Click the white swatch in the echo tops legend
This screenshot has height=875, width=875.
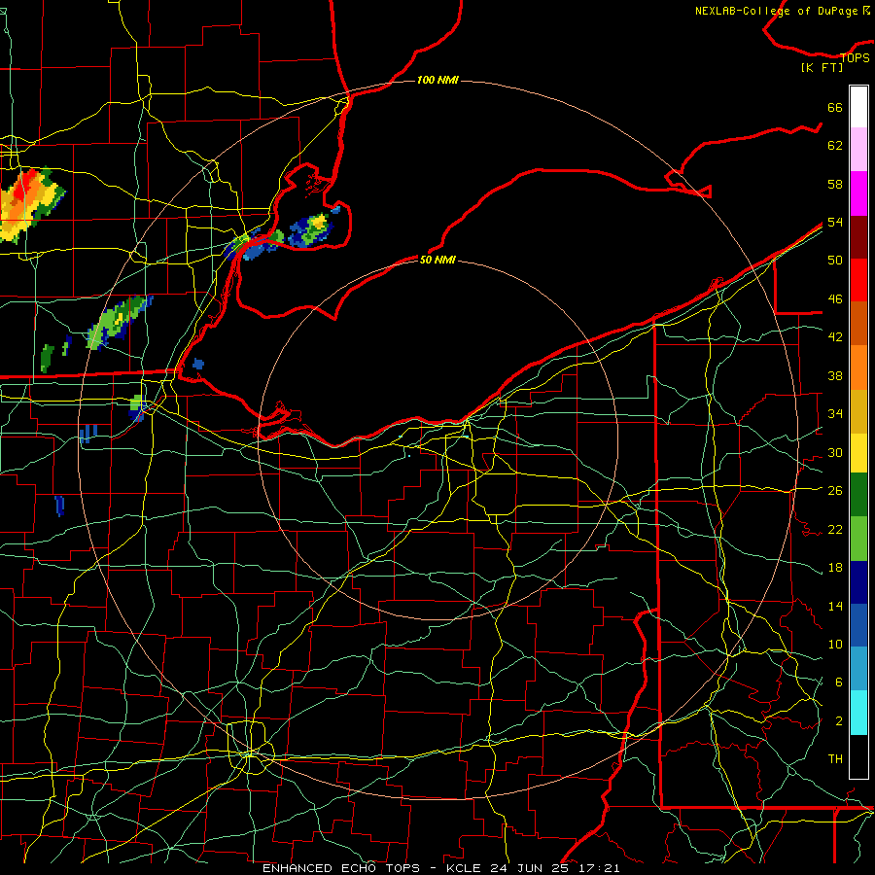pyautogui.click(x=858, y=107)
